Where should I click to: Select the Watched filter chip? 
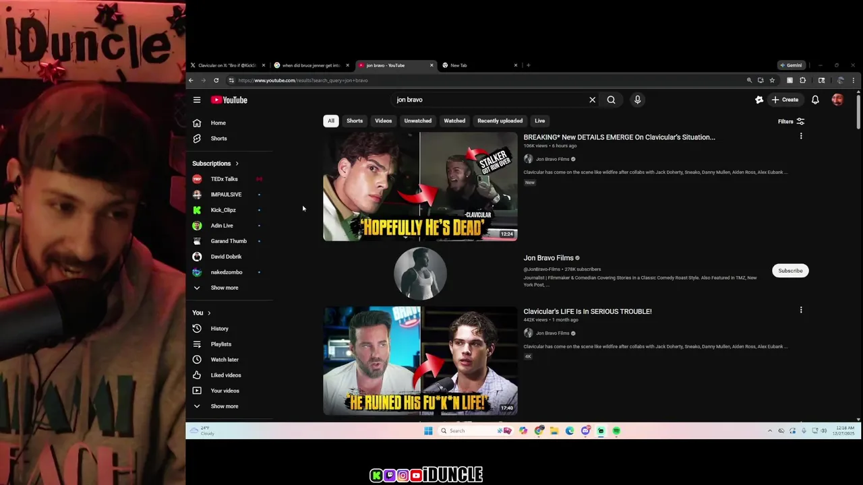coord(454,121)
